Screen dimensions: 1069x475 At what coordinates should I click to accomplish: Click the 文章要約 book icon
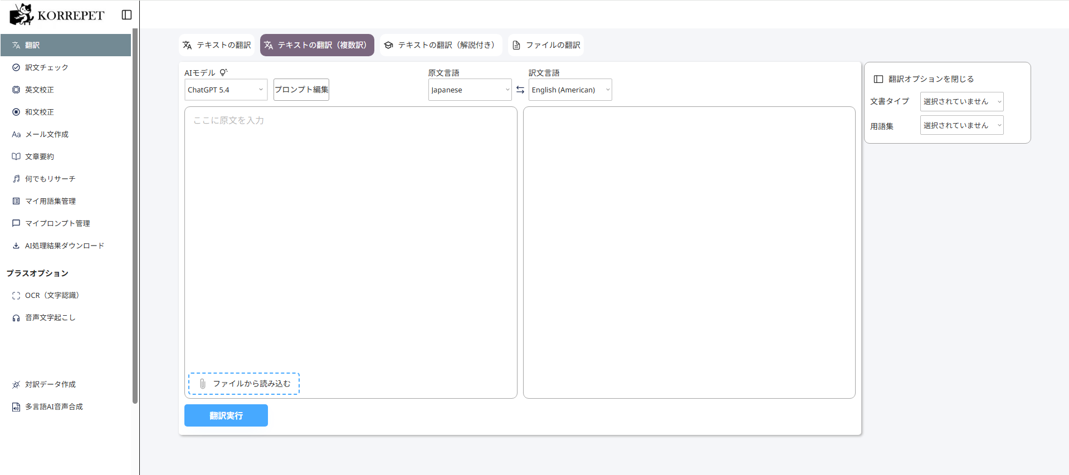16,156
